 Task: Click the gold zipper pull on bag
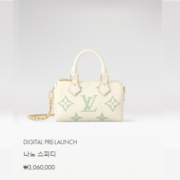click(x=63, y=80)
